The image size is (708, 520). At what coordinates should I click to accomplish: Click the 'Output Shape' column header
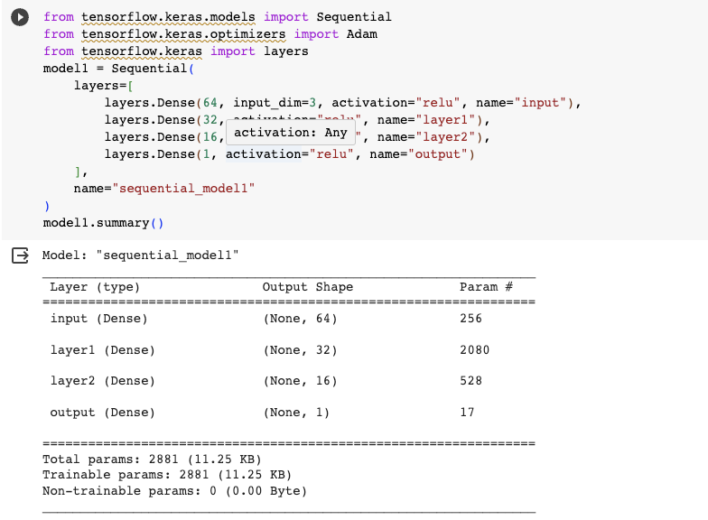(307, 287)
